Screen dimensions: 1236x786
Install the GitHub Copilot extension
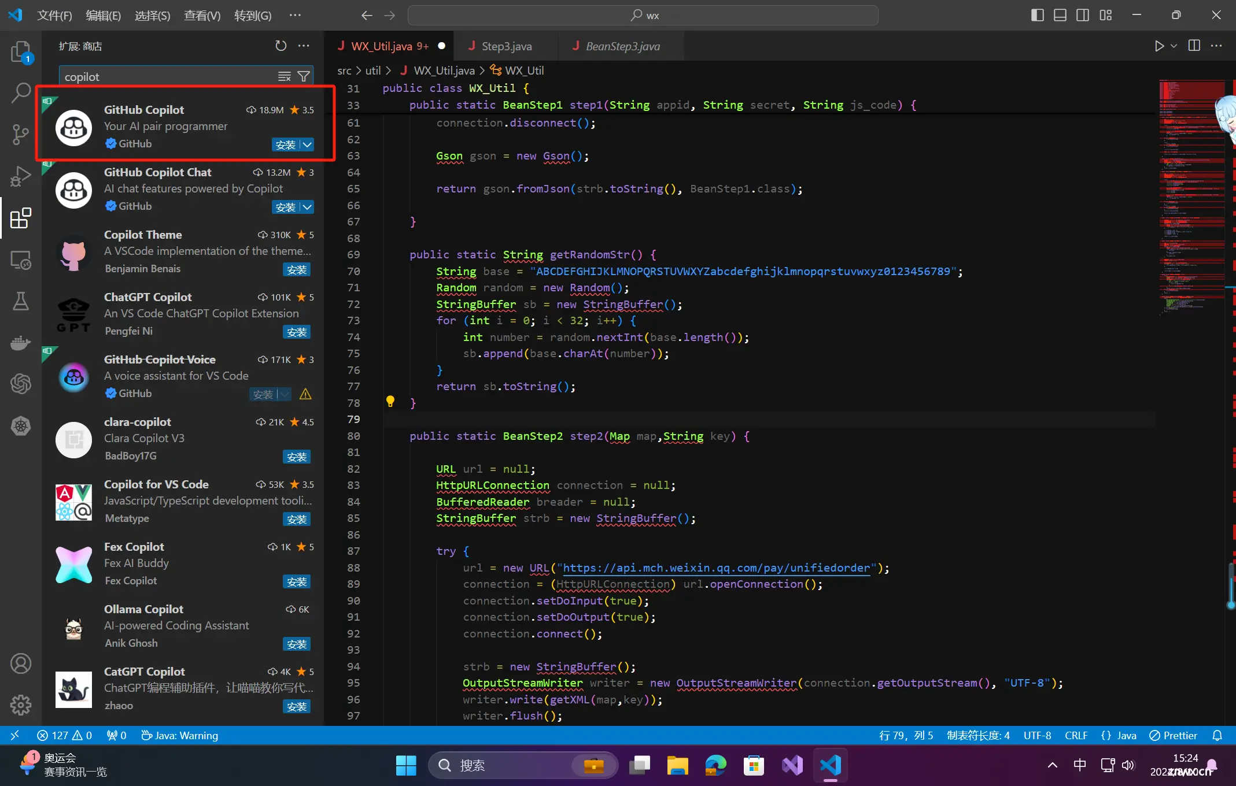coord(286,144)
